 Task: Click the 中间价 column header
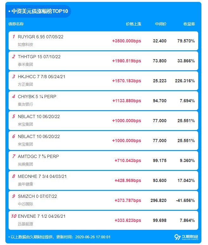pos(161,24)
